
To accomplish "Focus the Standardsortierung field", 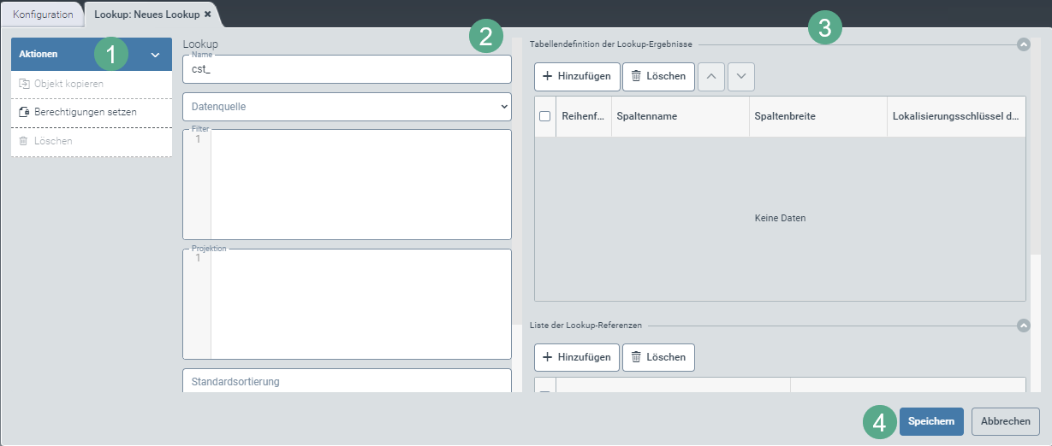I will click(347, 381).
